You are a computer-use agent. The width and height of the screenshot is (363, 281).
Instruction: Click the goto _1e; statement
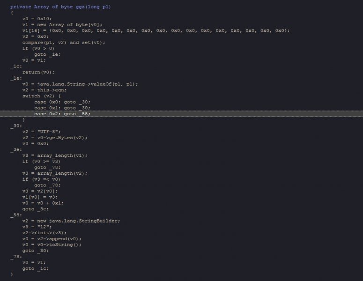(47, 54)
